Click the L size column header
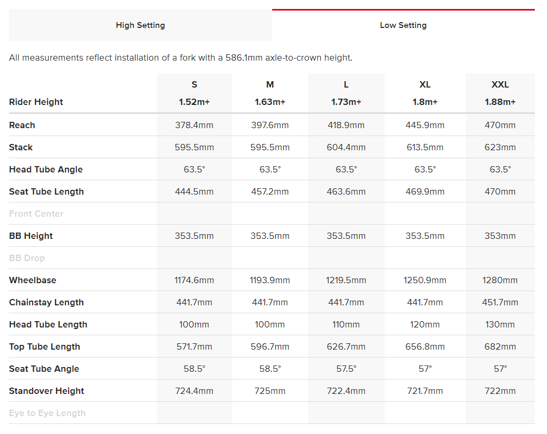Image resolution: width=547 pixels, height=434 pixels. point(346,84)
